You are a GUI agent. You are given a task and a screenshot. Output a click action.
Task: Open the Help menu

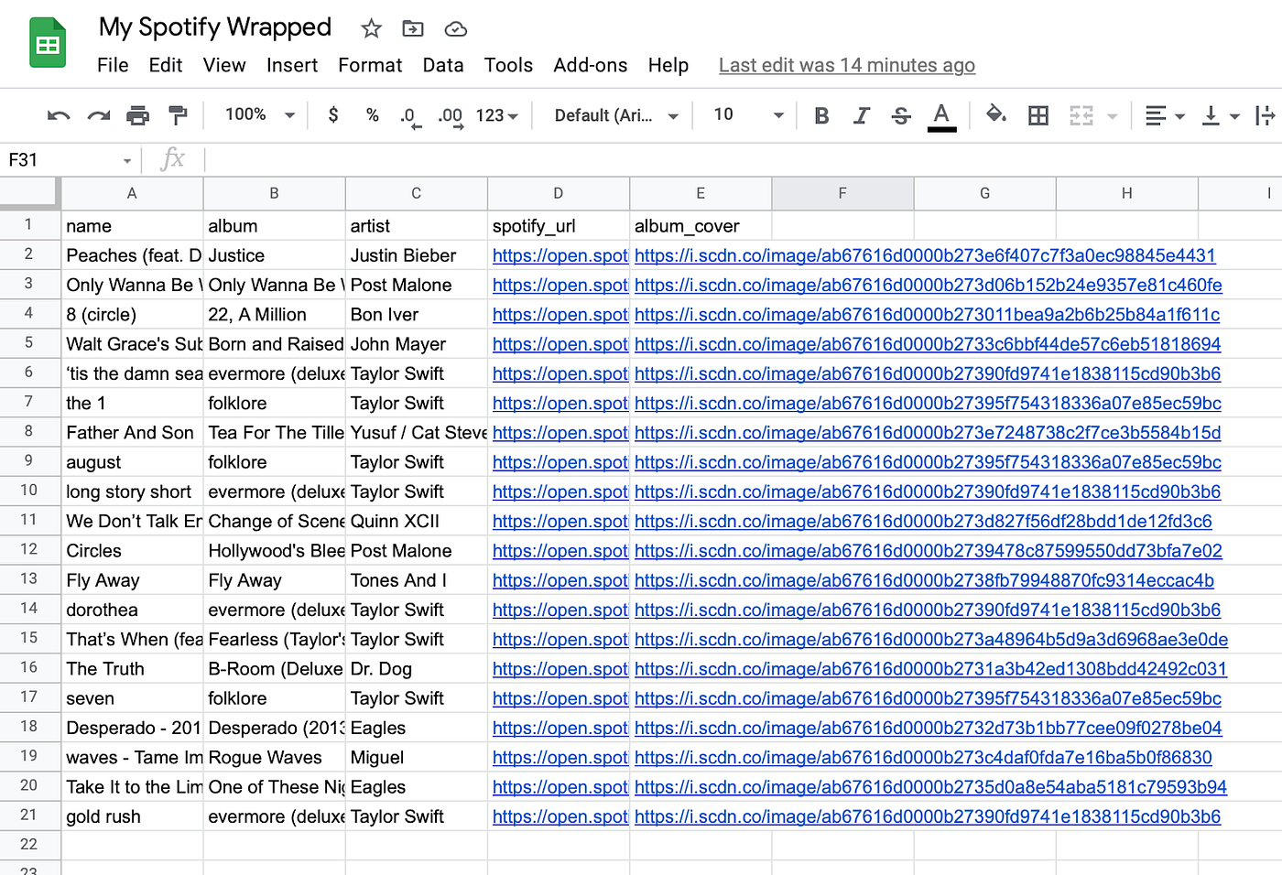668,65
